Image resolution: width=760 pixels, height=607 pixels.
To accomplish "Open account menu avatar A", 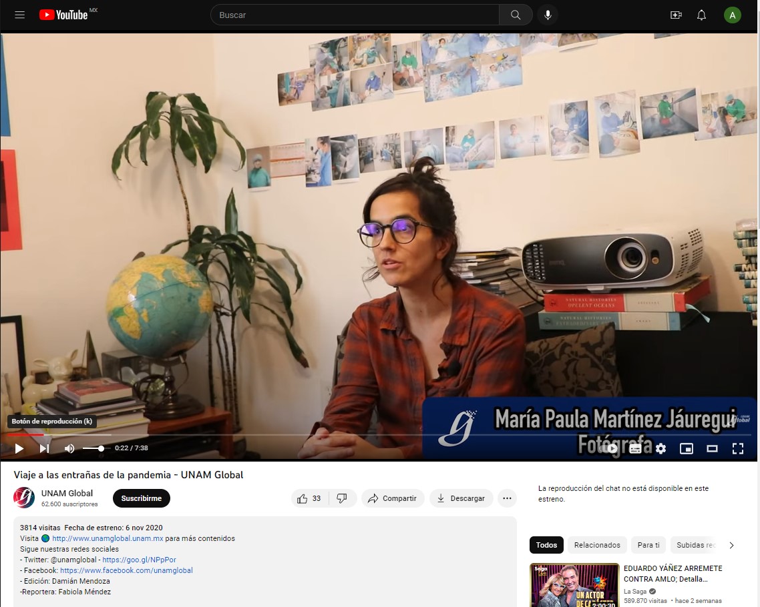I will [733, 15].
